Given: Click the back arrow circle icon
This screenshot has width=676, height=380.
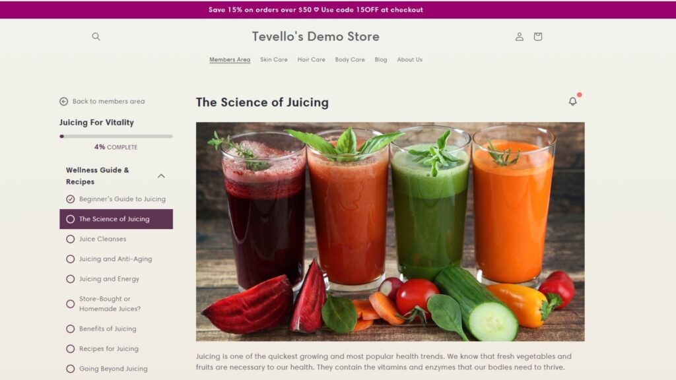Looking at the screenshot, I should tap(64, 101).
